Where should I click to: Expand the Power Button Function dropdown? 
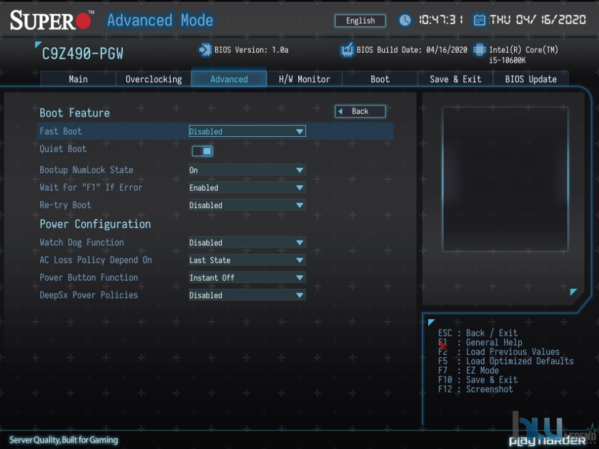[x=247, y=278]
